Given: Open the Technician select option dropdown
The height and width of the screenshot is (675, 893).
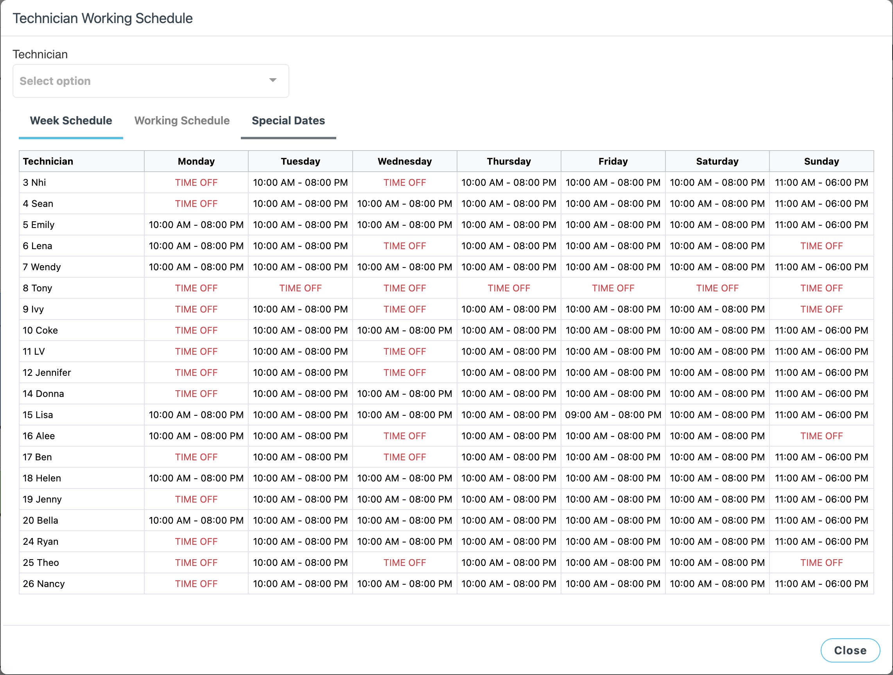Looking at the screenshot, I should pyautogui.click(x=150, y=81).
